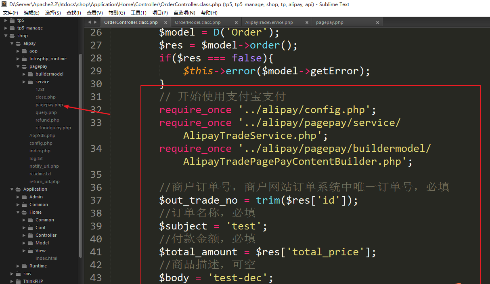The image size is (490, 284).
Task: Close the pagepay.php tab
Action: click(377, 22)
